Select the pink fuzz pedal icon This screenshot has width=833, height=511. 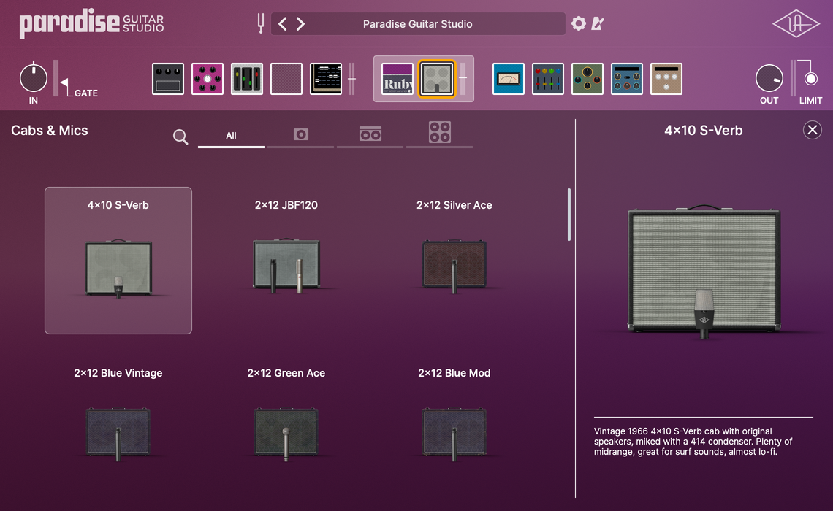coord(208,78)
